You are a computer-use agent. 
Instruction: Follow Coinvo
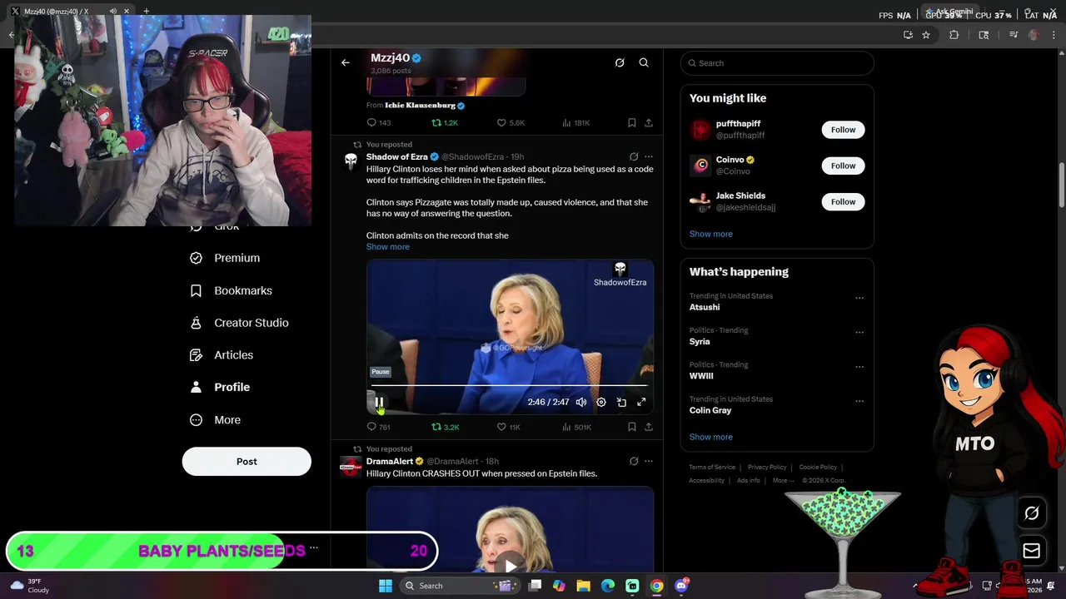click(843, 166)
